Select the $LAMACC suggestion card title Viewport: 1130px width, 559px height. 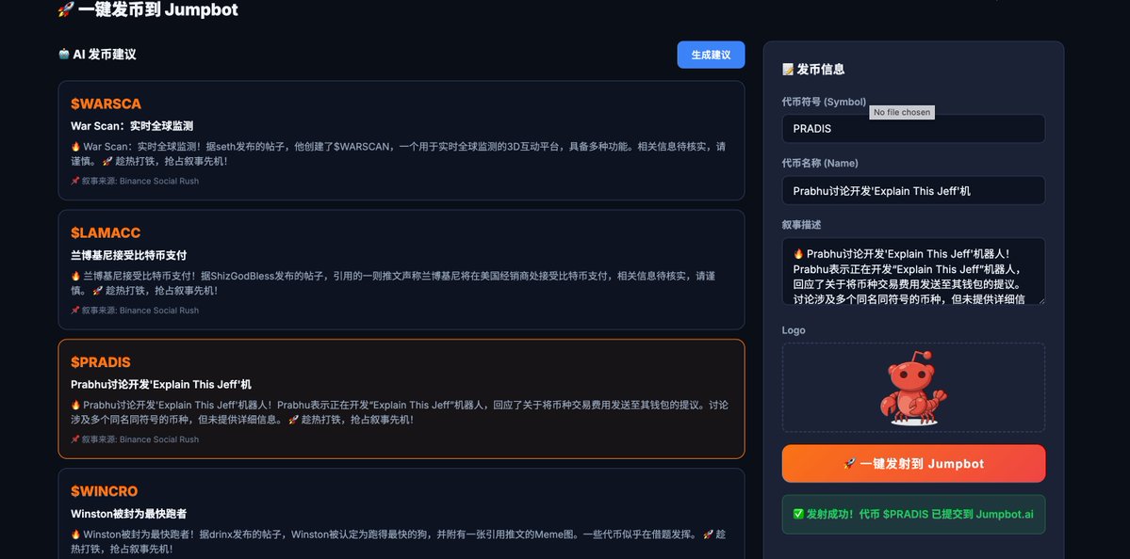[106, 233]
